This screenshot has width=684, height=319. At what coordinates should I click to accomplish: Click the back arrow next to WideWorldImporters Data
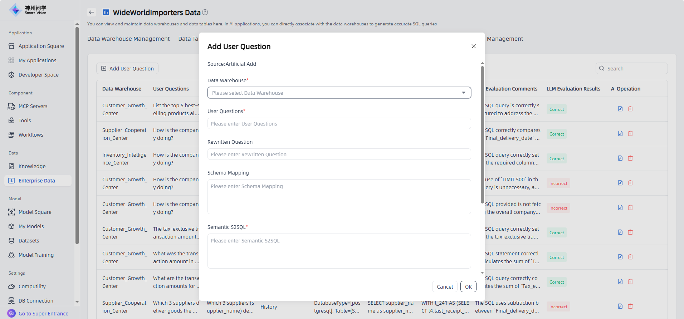click(92, 12)
